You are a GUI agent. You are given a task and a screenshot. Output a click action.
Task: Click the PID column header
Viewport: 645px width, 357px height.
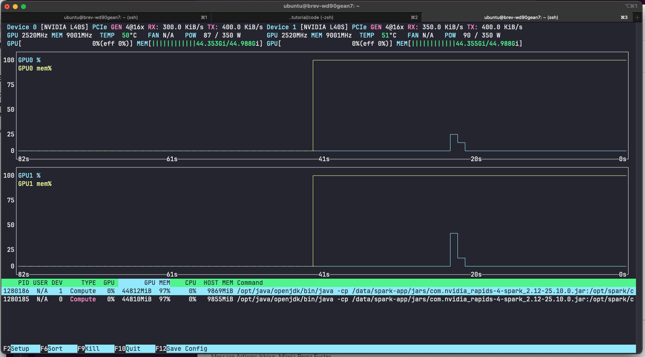(23, 283)
